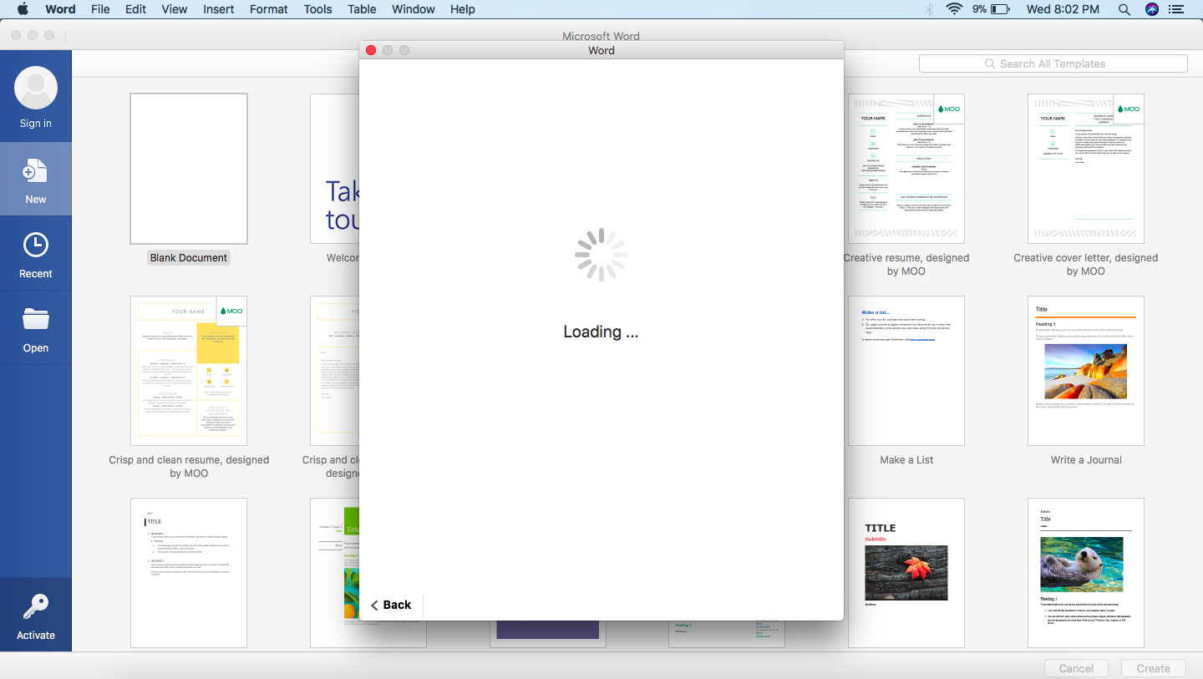The image size is (1203, 679).
Task: Click the Back button in loading dialog
Action: pyautogui.click(x=391, y=605)
